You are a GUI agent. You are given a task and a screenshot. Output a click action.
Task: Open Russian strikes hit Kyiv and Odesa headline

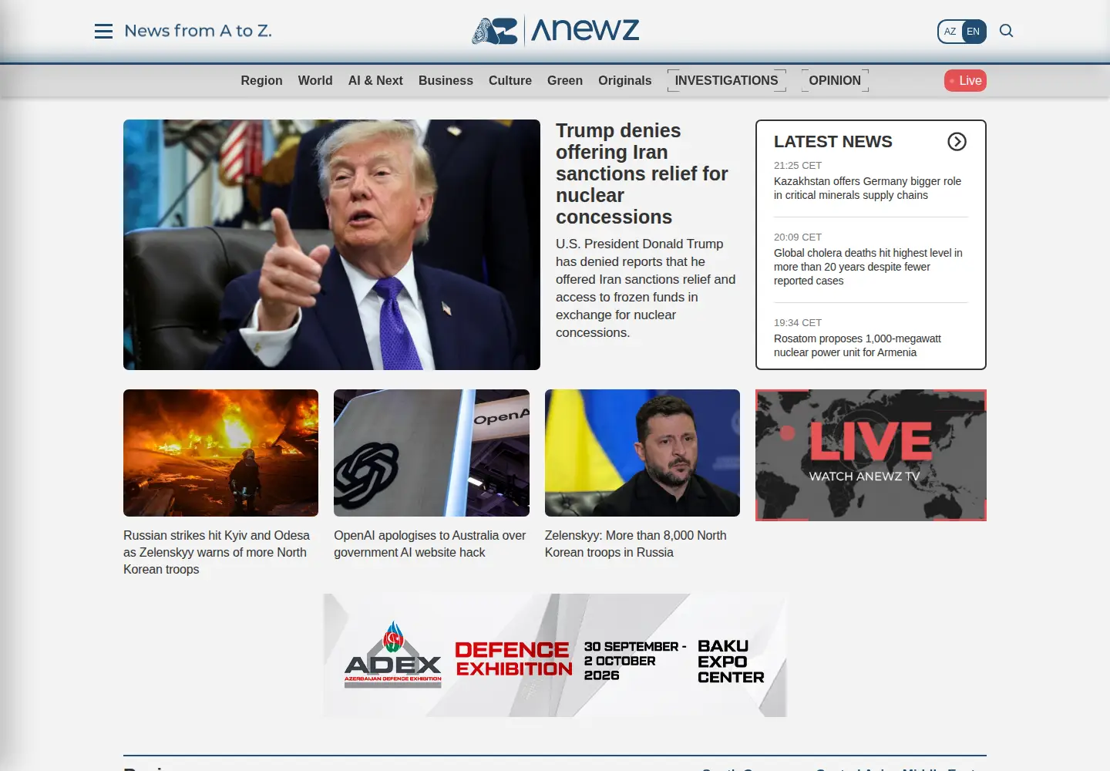point(217,552)
